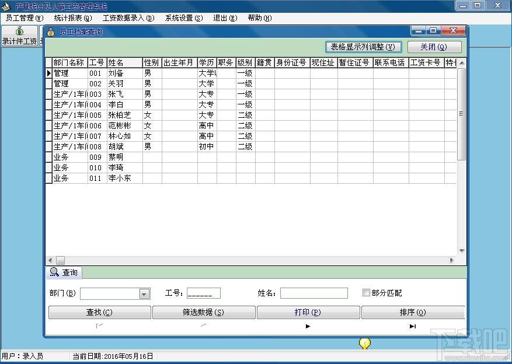Click the yellow light bulb hint icon

(365, 344)
